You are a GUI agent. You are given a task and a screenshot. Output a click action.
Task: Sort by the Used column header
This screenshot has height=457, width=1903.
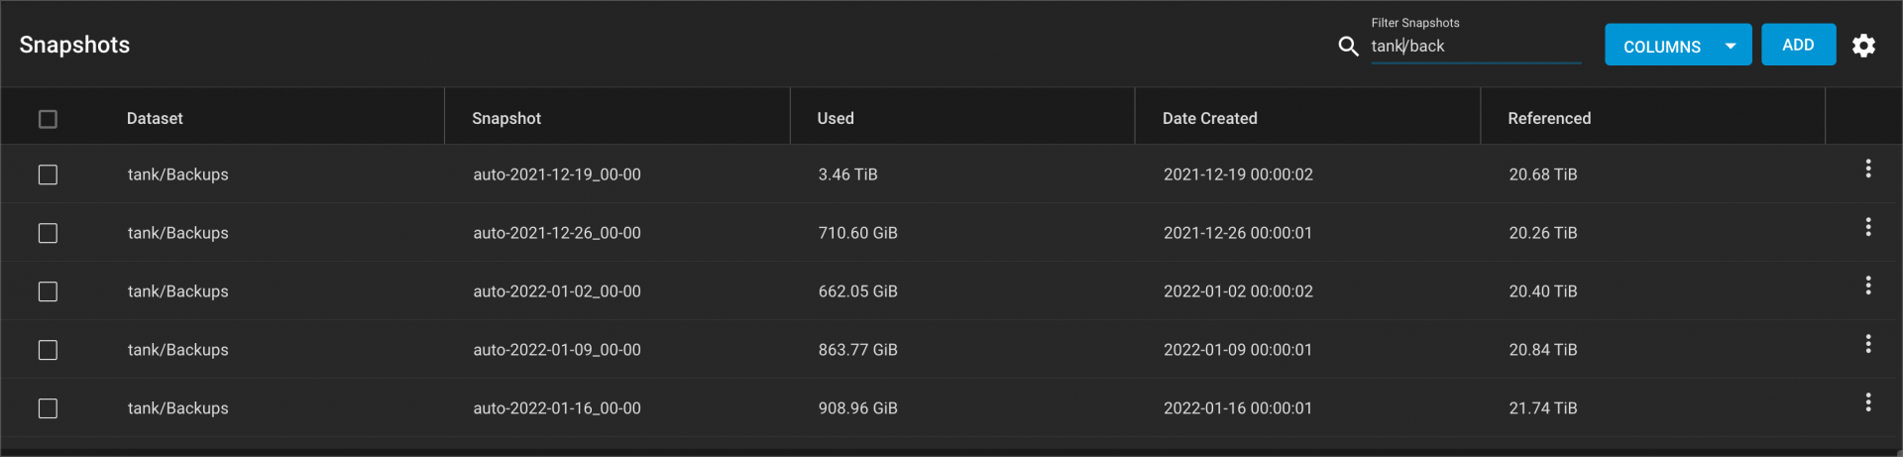836,118
